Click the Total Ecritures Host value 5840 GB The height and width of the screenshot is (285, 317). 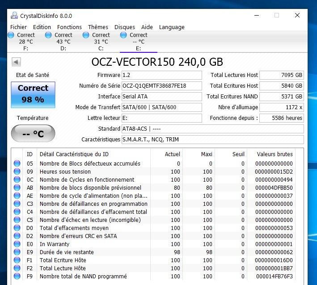click(282, 86)
